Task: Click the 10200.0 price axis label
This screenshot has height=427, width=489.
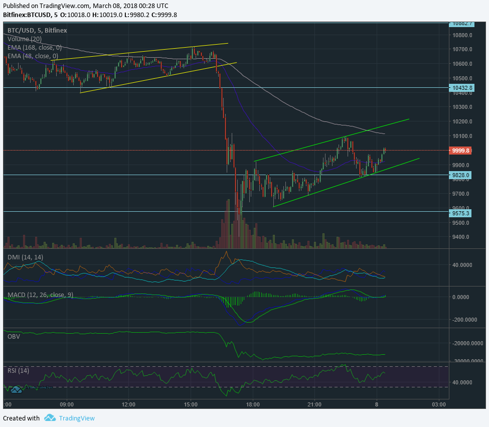Action: coord(462,121)
